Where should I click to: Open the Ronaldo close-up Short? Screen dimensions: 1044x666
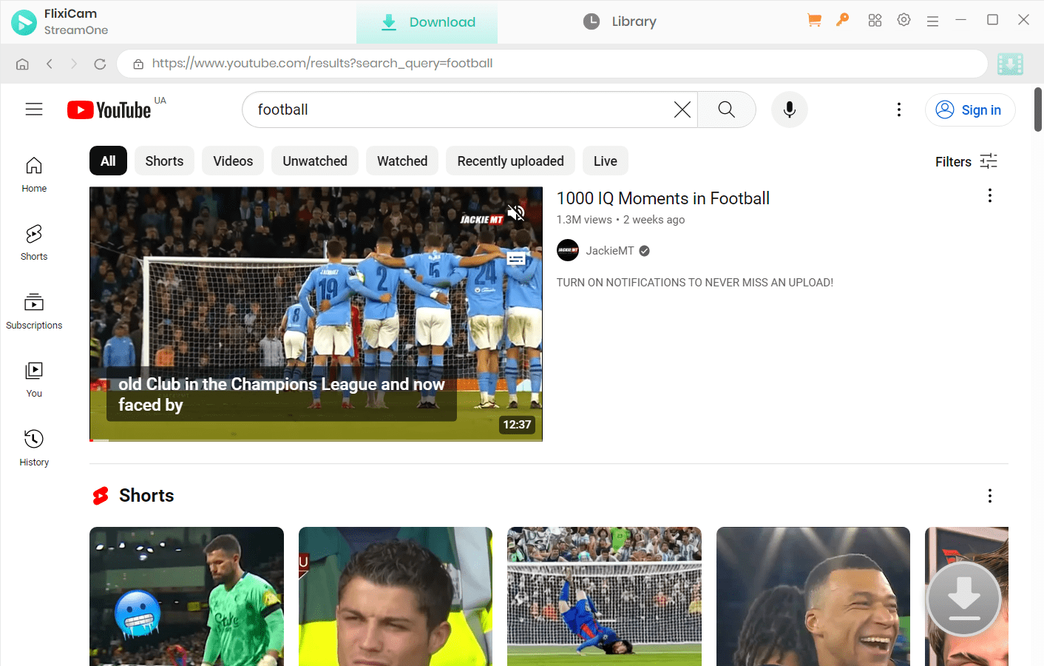pos(396,596)
